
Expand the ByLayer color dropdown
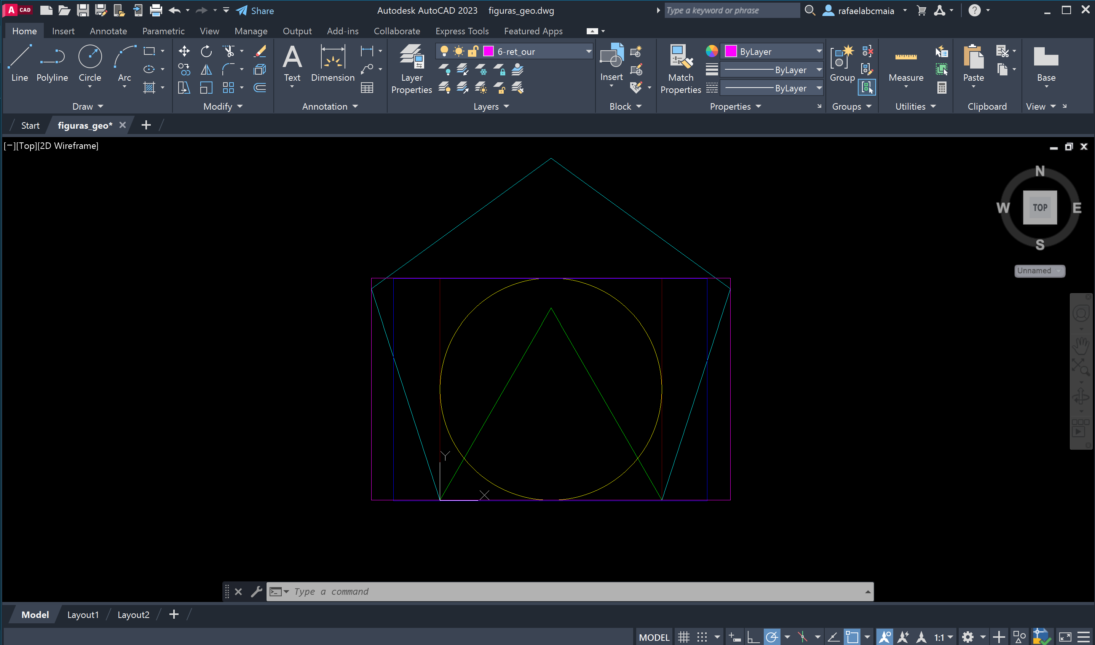click(819, 51)
